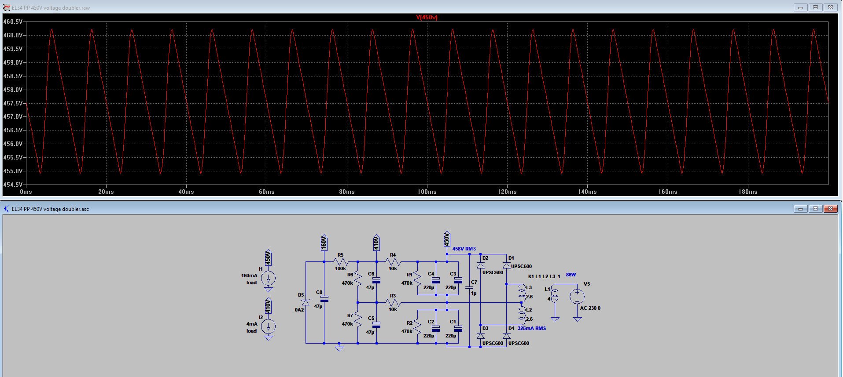This screenshot has width=843, height=377.
Task: Select capacitor C1 220µ symbol
Action: [x=458, y=329]
